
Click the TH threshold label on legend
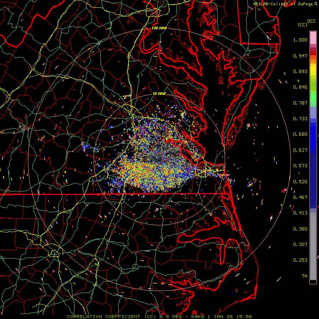(x=304, y=276)
